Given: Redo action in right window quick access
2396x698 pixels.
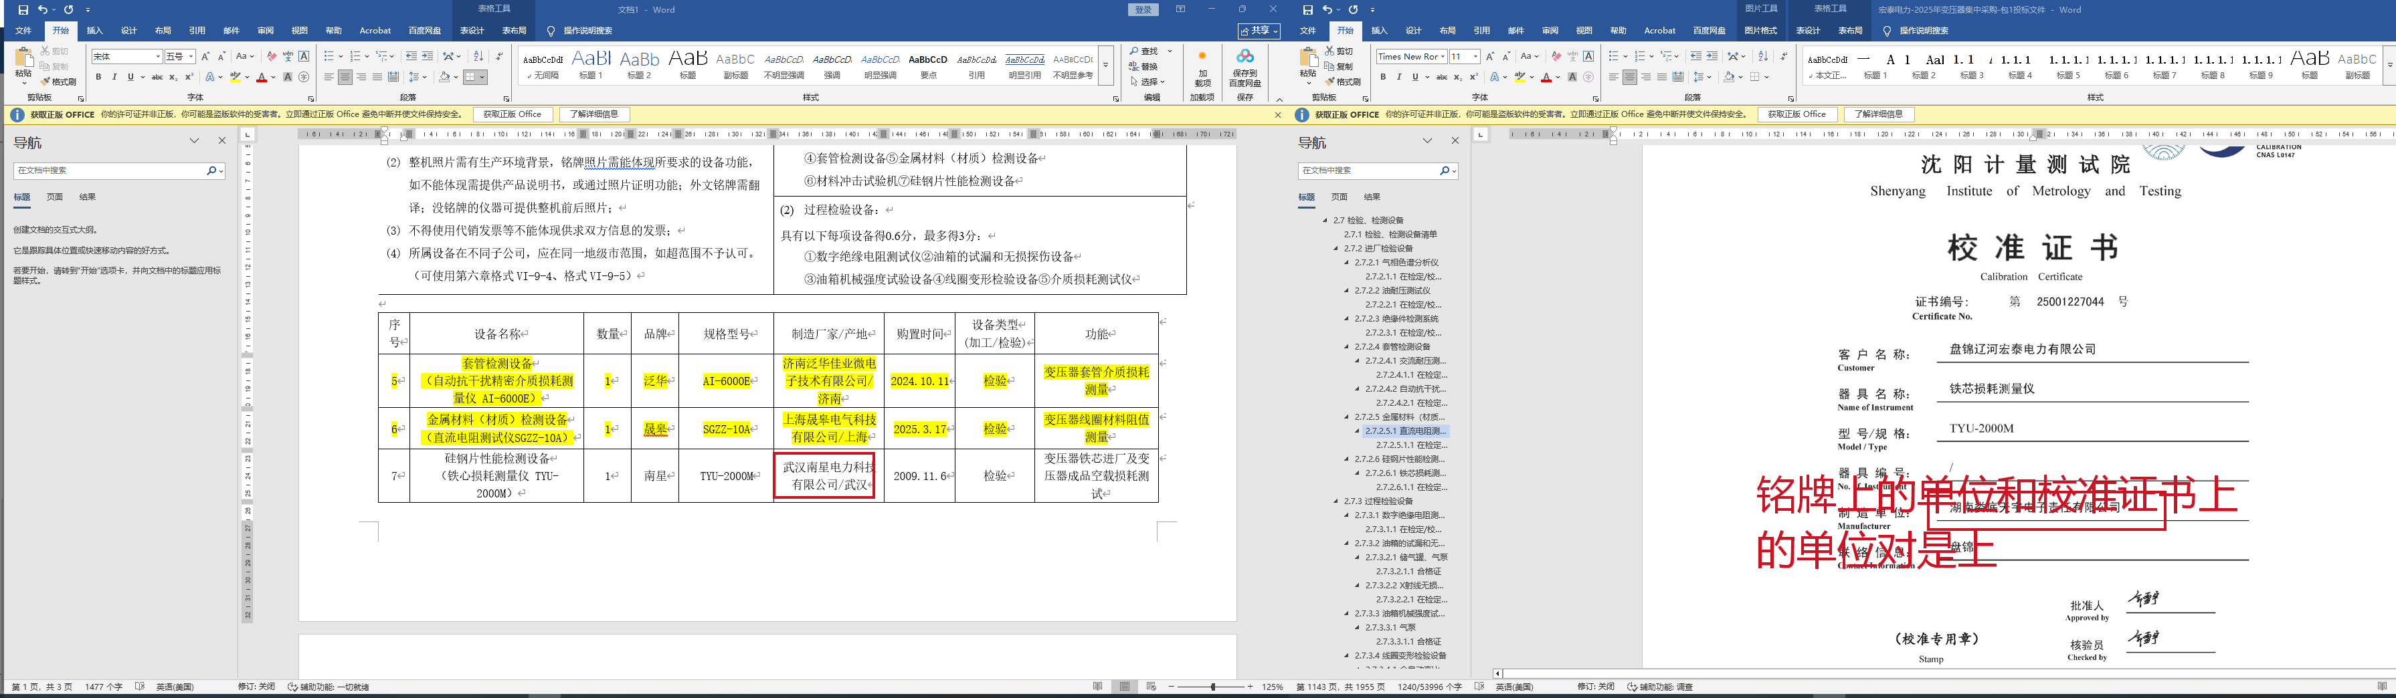Looking at the screenshot, I should 1354,9.
